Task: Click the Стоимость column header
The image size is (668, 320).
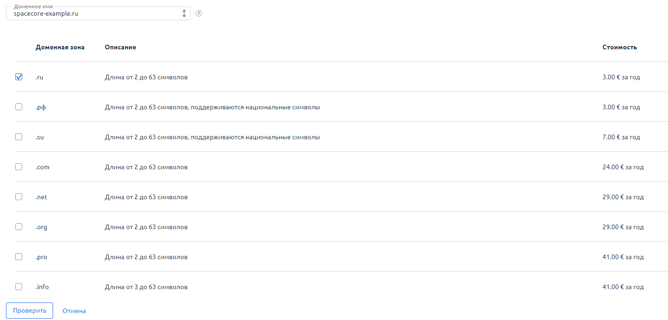Action: [620, 47]
